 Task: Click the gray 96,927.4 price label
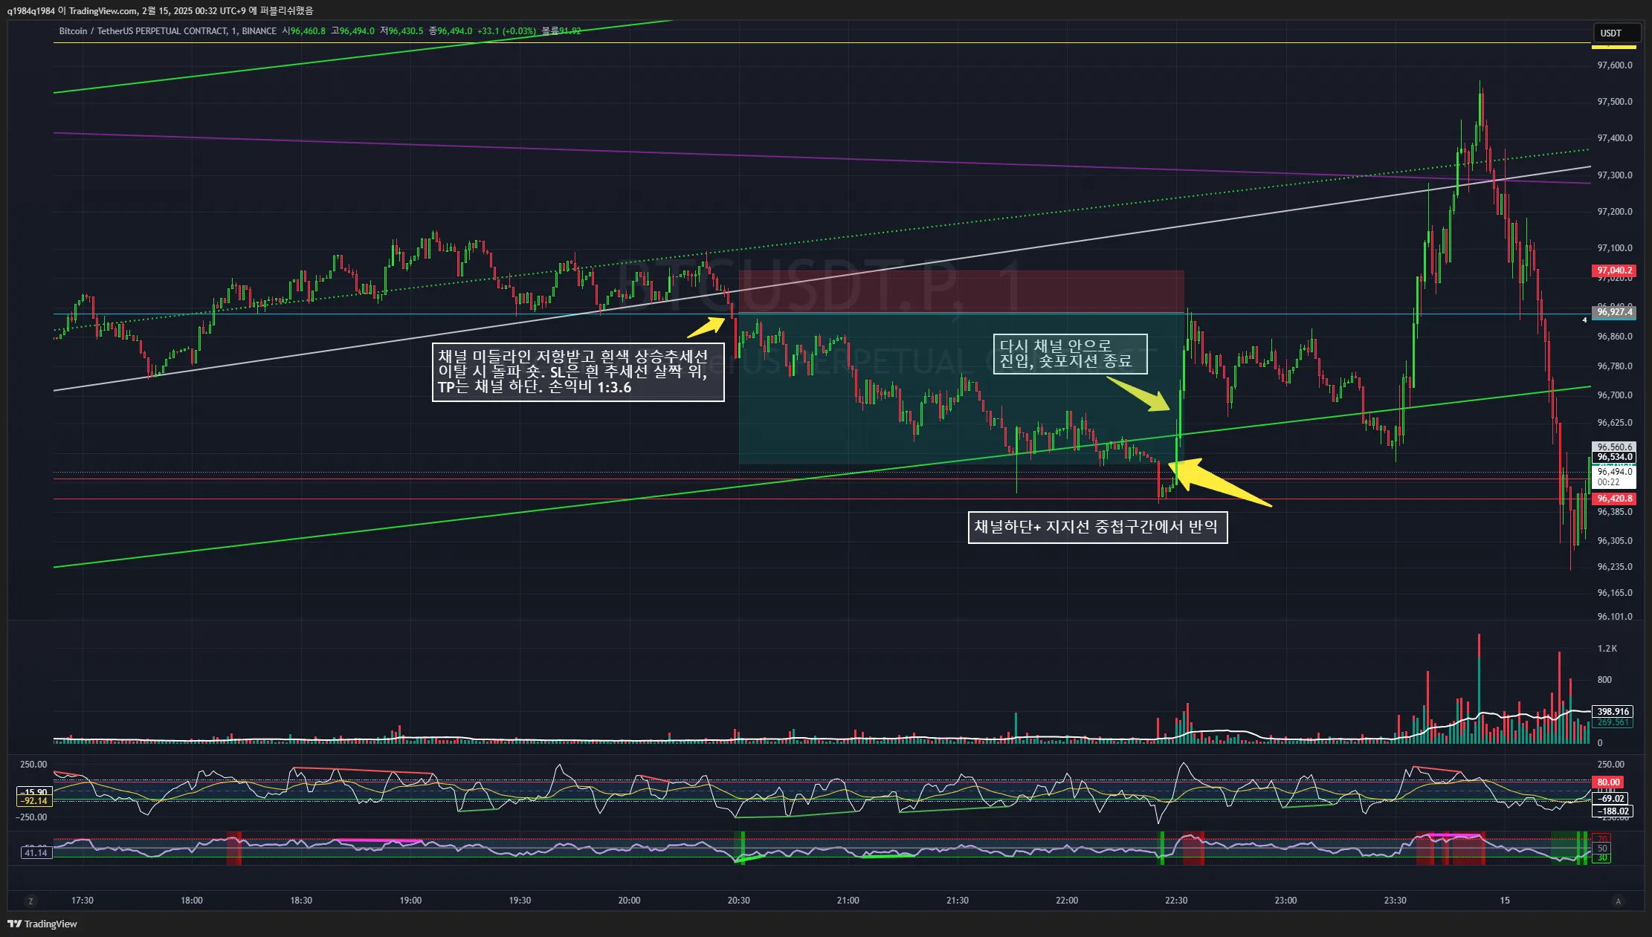point(1613,312)
